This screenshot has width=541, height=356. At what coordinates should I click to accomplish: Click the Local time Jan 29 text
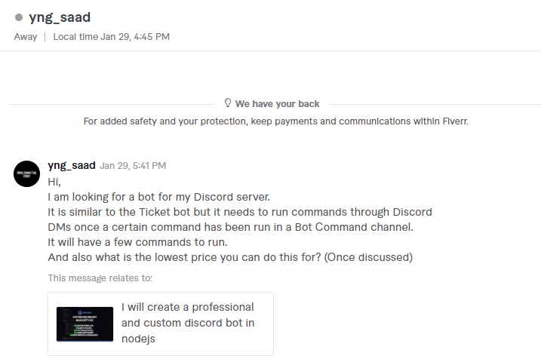tap(111, 37)
